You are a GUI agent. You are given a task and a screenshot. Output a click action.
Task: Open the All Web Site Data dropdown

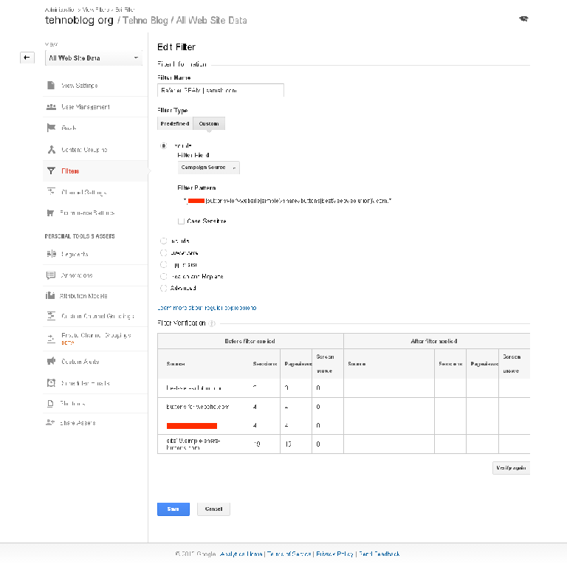pyautogui.click(x=94, y=58)
